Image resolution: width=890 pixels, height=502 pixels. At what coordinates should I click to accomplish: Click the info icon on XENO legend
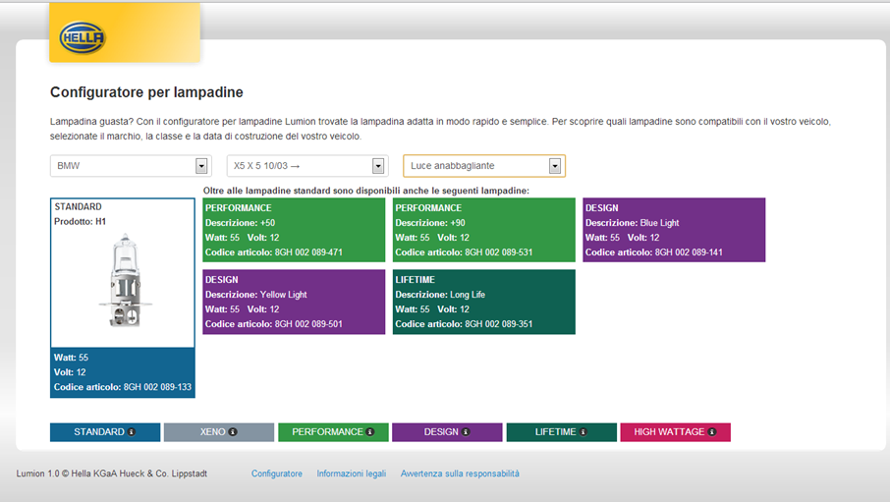(x=233, y=432)
